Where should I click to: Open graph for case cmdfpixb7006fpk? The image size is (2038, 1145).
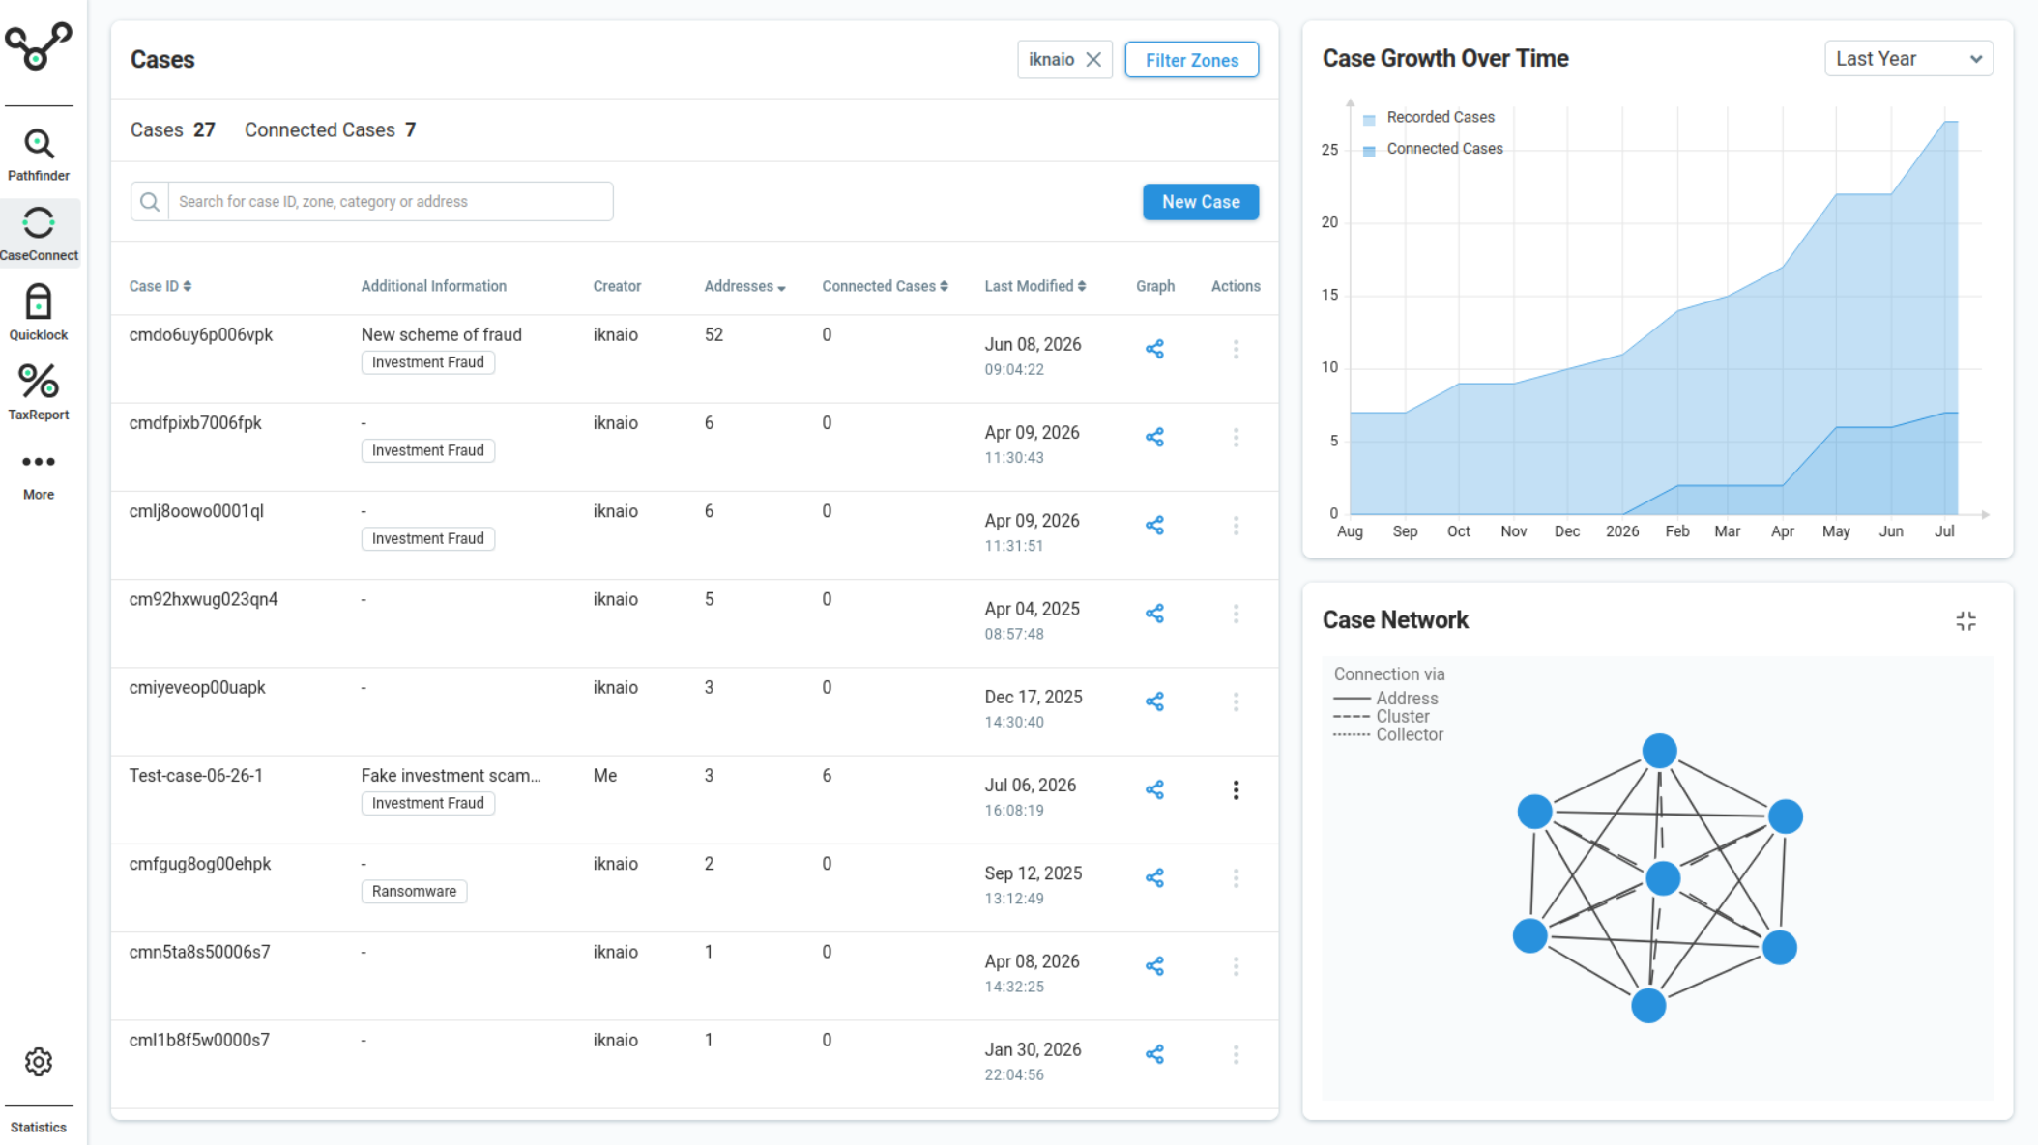[1154, 438]
